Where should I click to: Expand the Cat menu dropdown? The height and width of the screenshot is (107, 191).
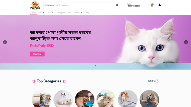click(x=41, y=13)
